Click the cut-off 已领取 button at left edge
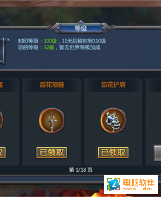The image size is (161, 197). (x=3, y=152)
